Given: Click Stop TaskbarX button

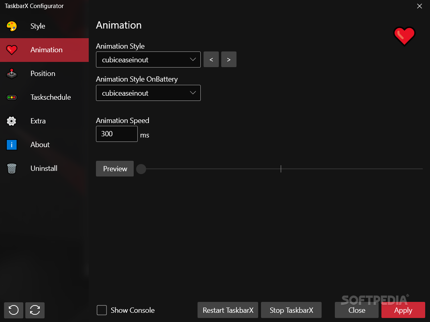Looking at the screenshot, I should coord(291,310).
